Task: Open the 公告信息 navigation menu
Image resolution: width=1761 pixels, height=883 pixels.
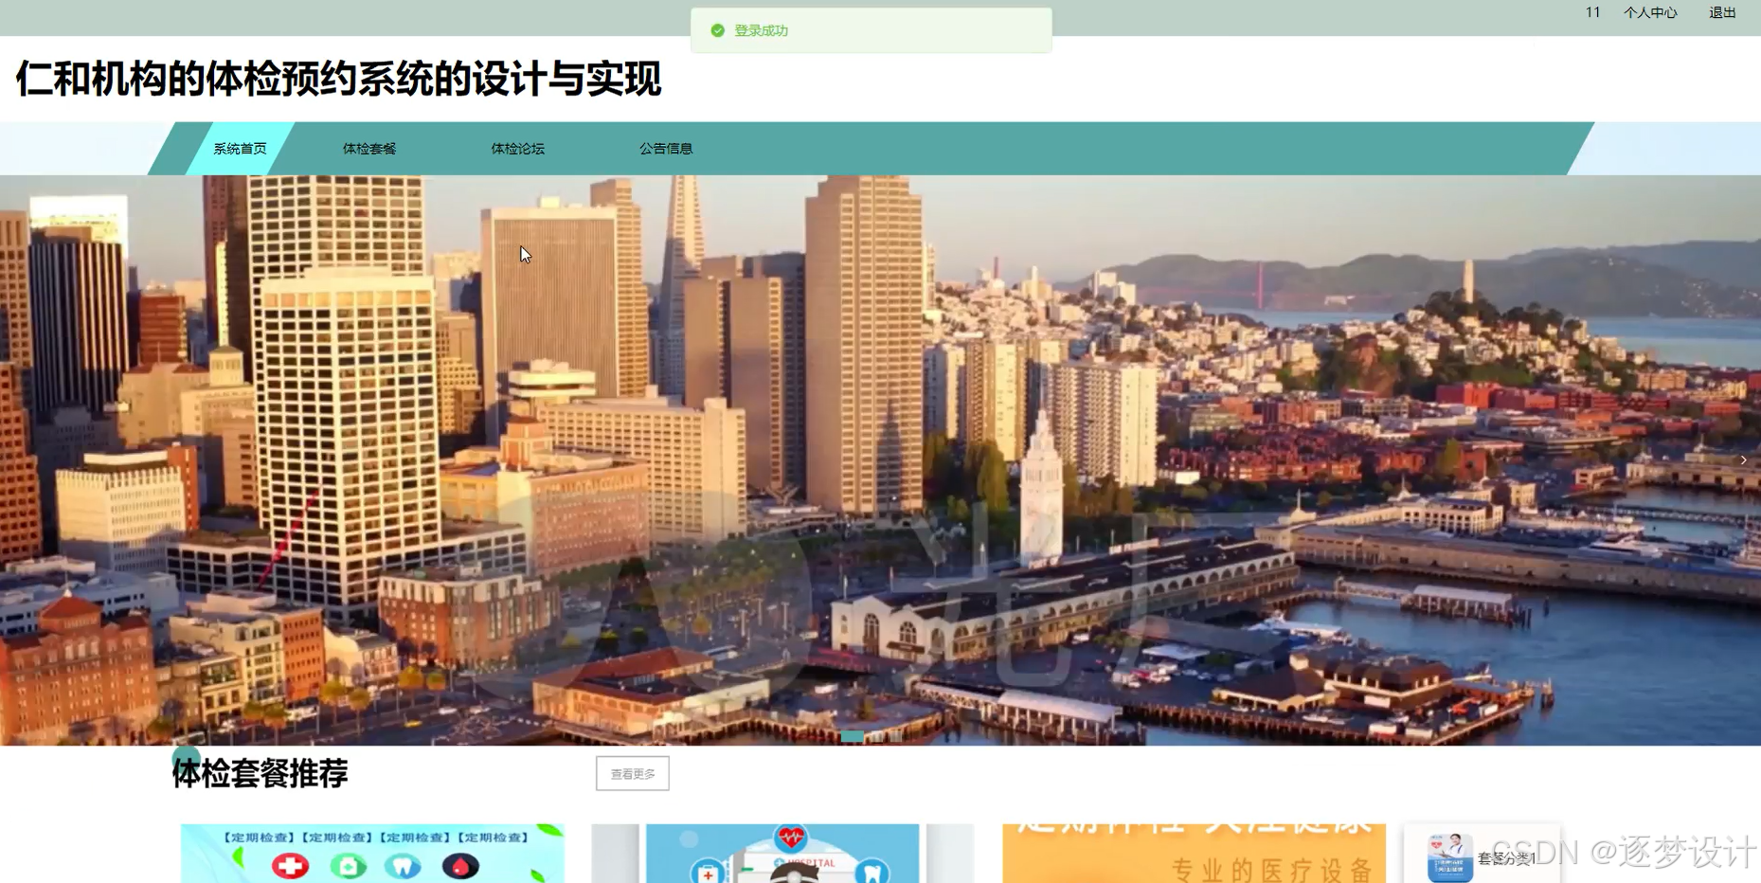Action: (x=665, y=148)
